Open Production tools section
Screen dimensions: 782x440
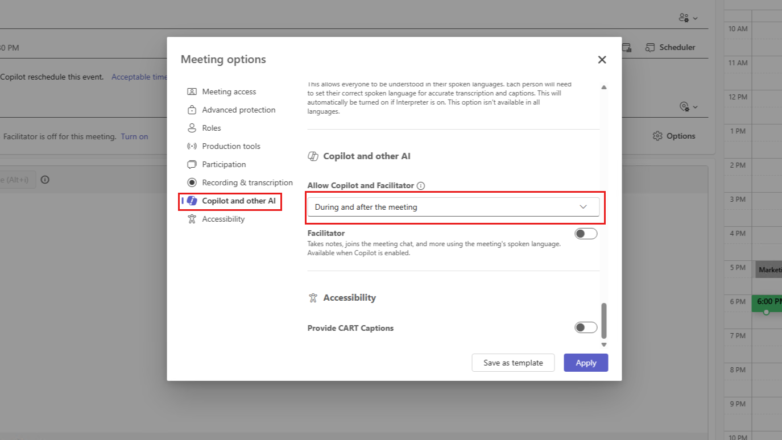pos(231,146)
